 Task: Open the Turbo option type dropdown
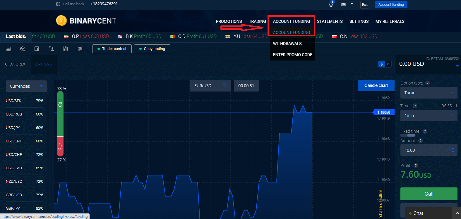click(x=429, y=93)
